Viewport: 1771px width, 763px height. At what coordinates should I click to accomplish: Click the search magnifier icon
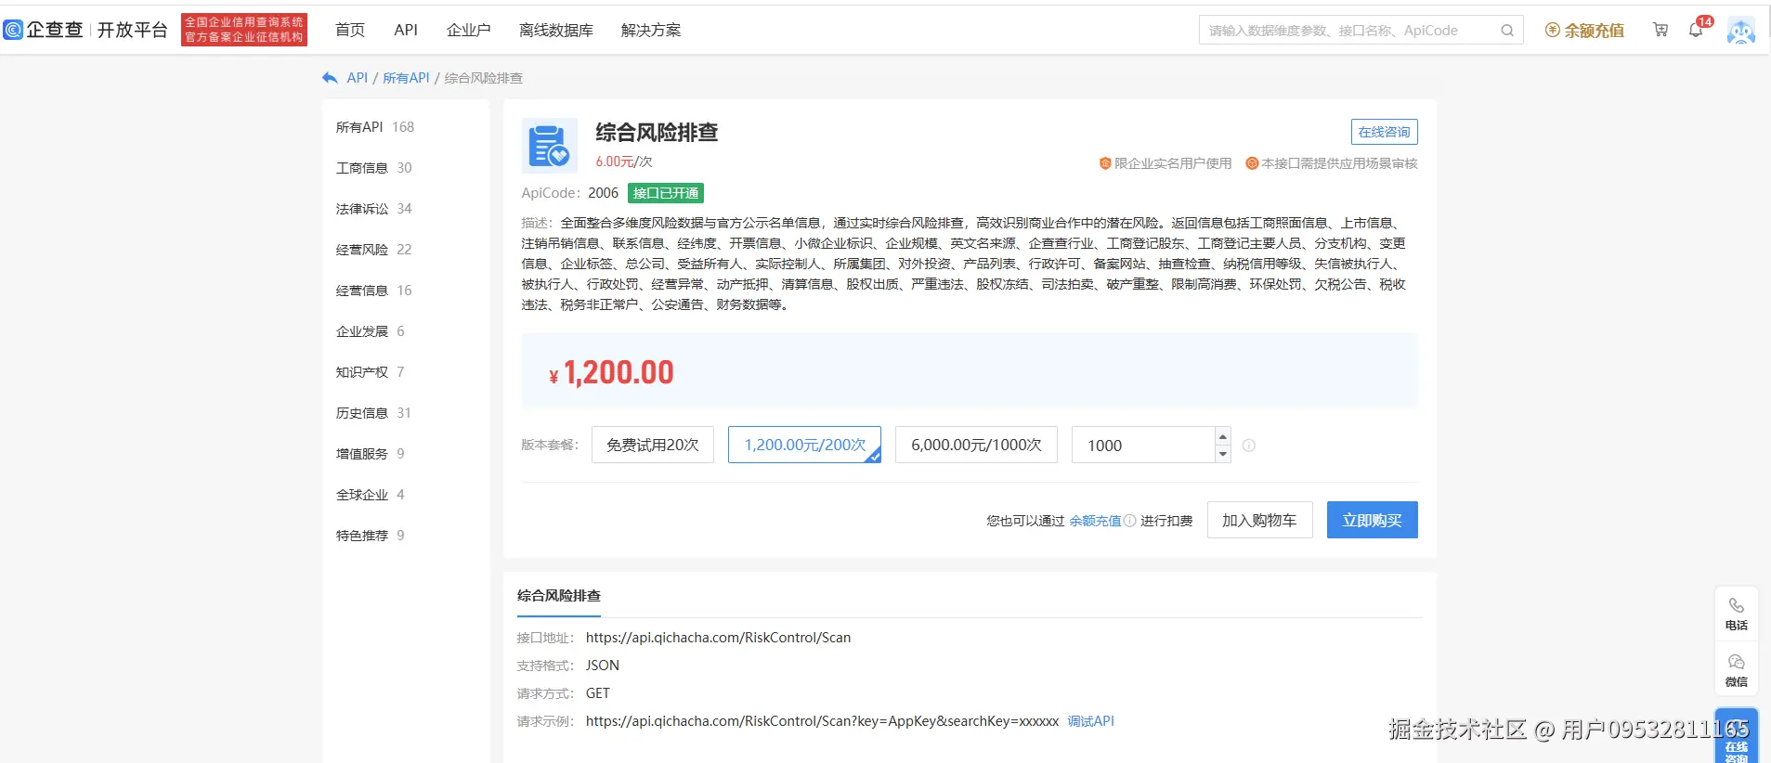click(x=1507, y=31)
